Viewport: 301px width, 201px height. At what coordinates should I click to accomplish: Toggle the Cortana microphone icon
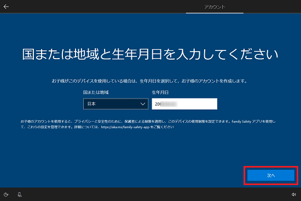pos(19,194)
